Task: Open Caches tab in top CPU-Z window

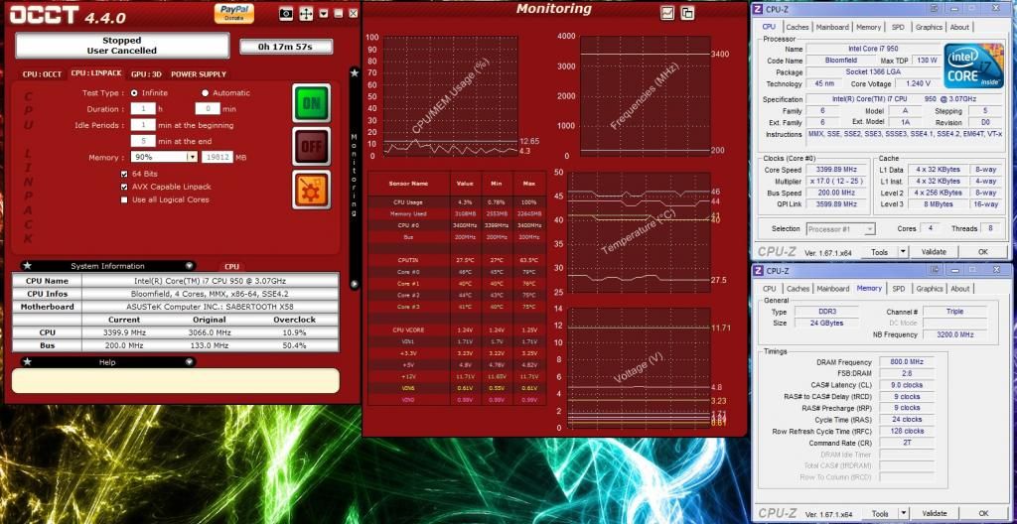Action: (x=798, y=27)
